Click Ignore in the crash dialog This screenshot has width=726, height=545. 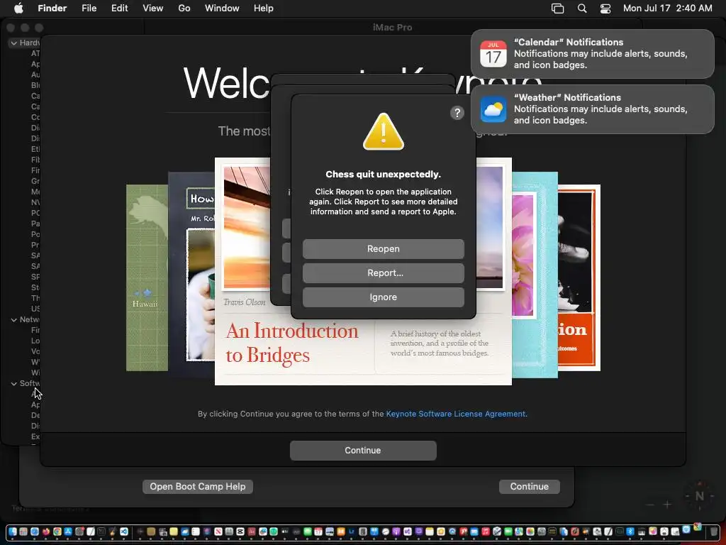tap(384, 297)
